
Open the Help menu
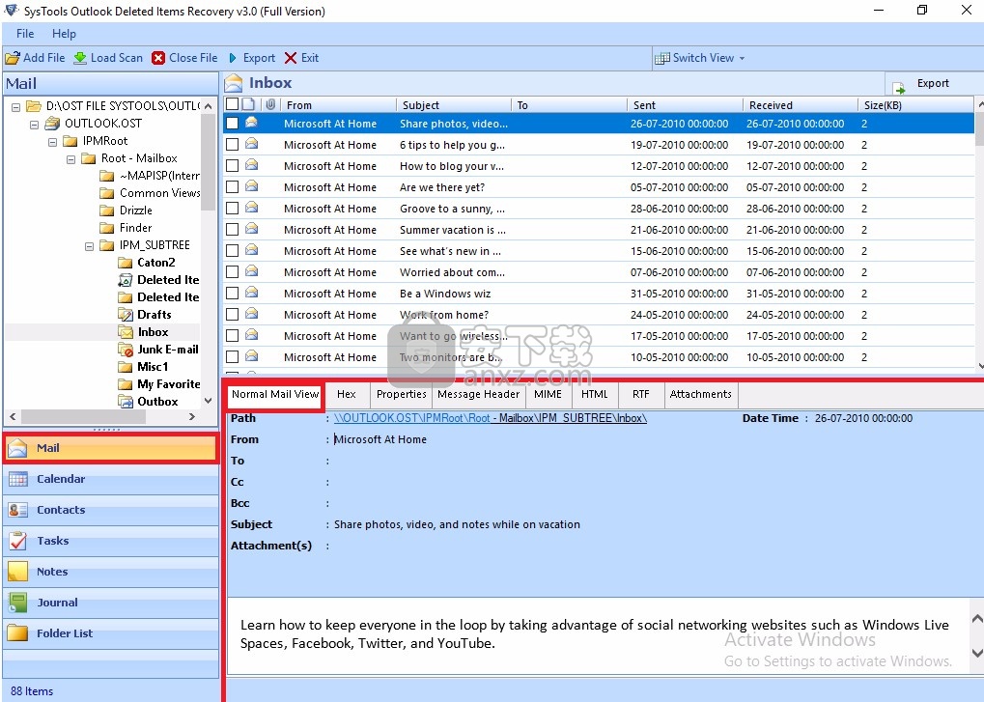pyautogui.click(x=64, y=33)
